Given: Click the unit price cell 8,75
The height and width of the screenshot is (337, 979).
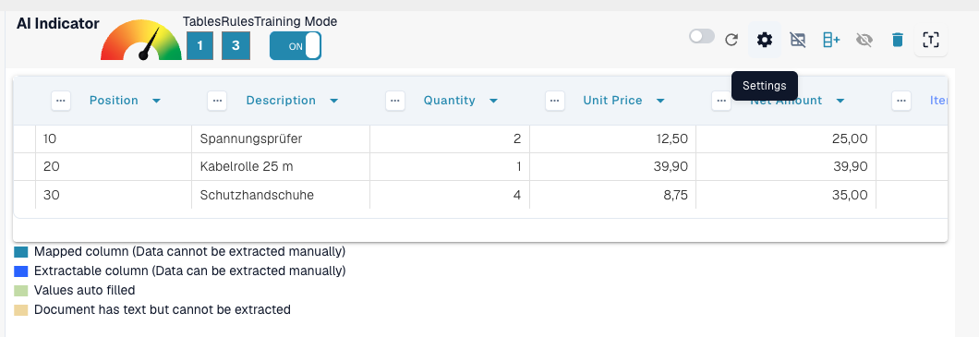Looking at the screenshot, I should pyautogui.click(x=612, y=195).
